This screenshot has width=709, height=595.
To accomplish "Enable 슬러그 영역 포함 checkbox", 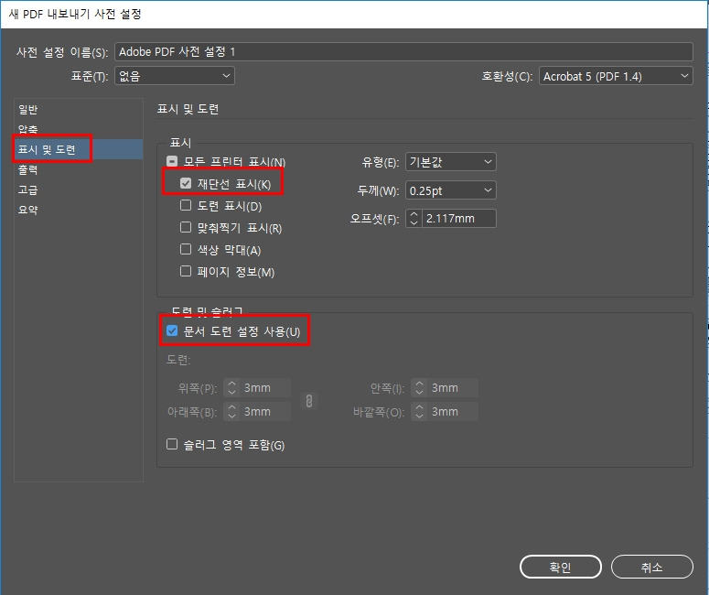I will tap(172, 444).
